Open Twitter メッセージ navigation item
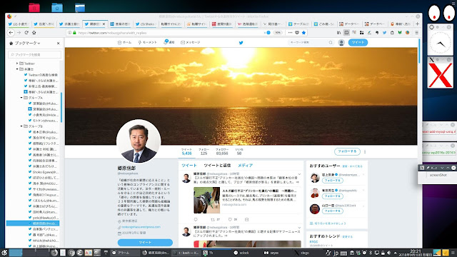 (191, 43)
